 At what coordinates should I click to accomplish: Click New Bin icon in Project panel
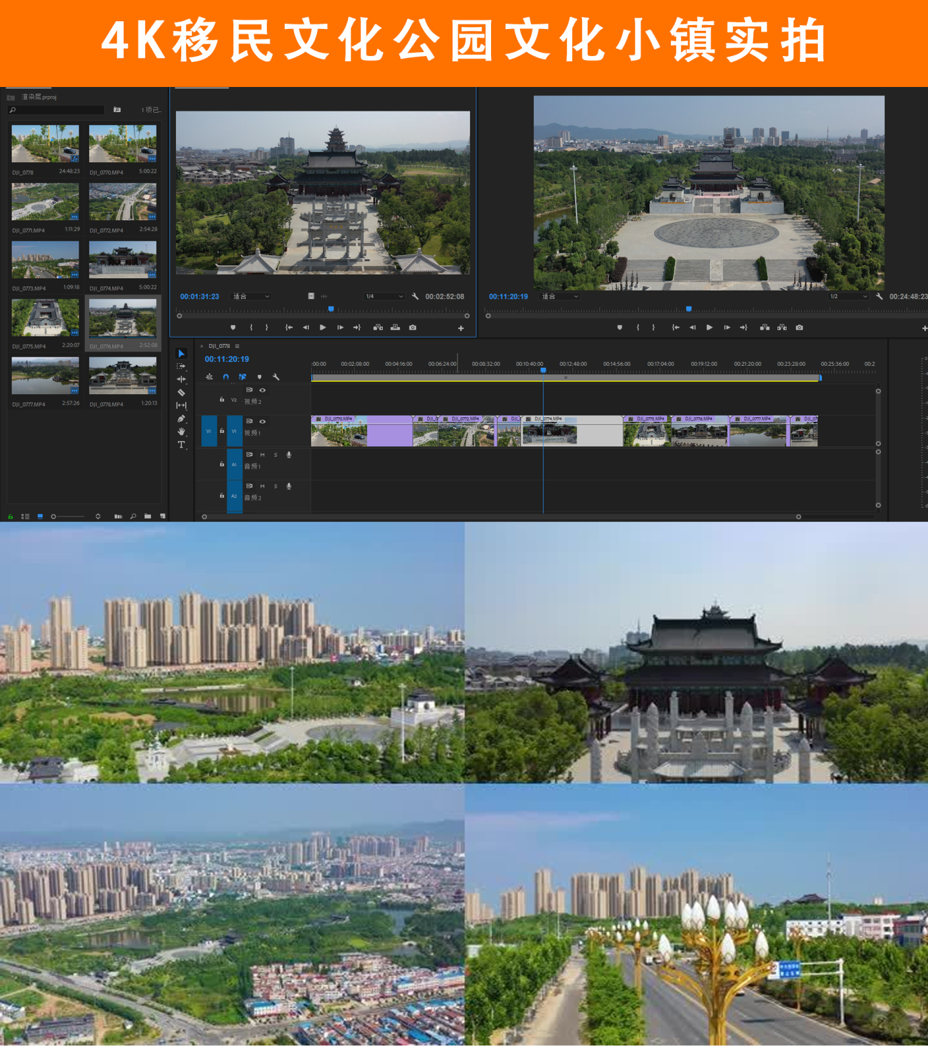pos(148,517)
